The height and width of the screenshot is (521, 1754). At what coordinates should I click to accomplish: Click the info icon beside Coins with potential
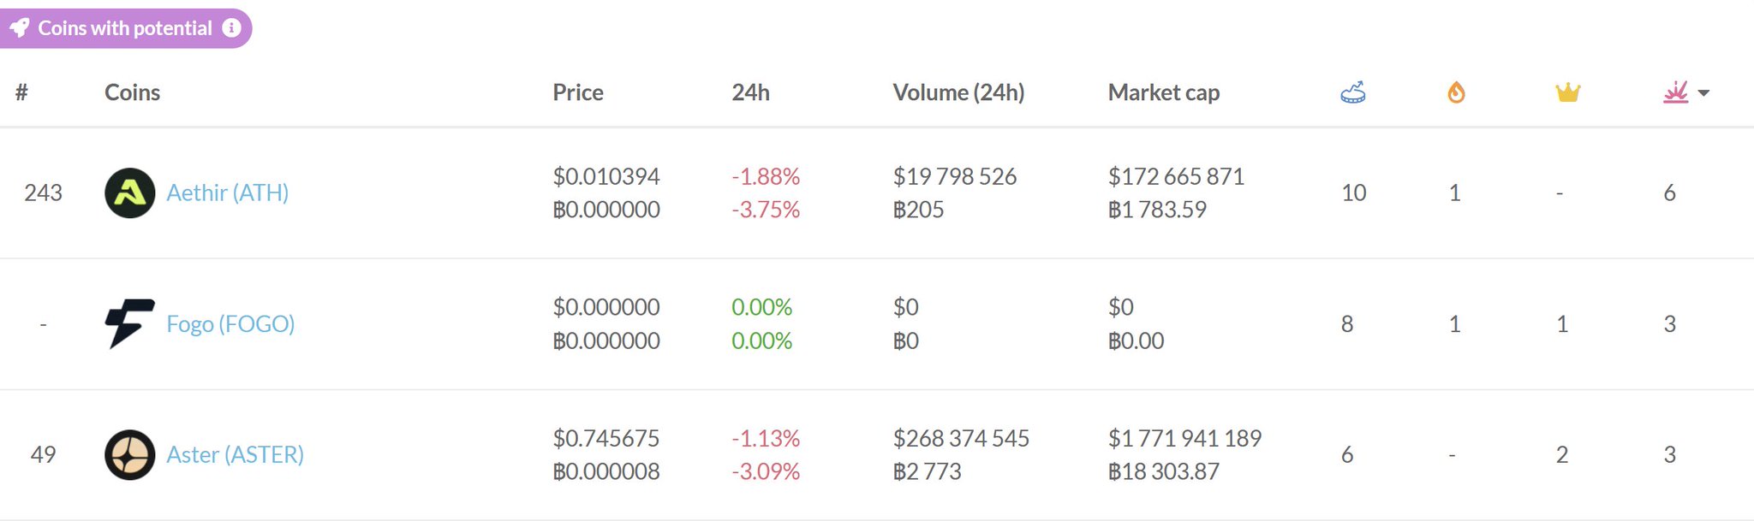(x=231, y=28)
